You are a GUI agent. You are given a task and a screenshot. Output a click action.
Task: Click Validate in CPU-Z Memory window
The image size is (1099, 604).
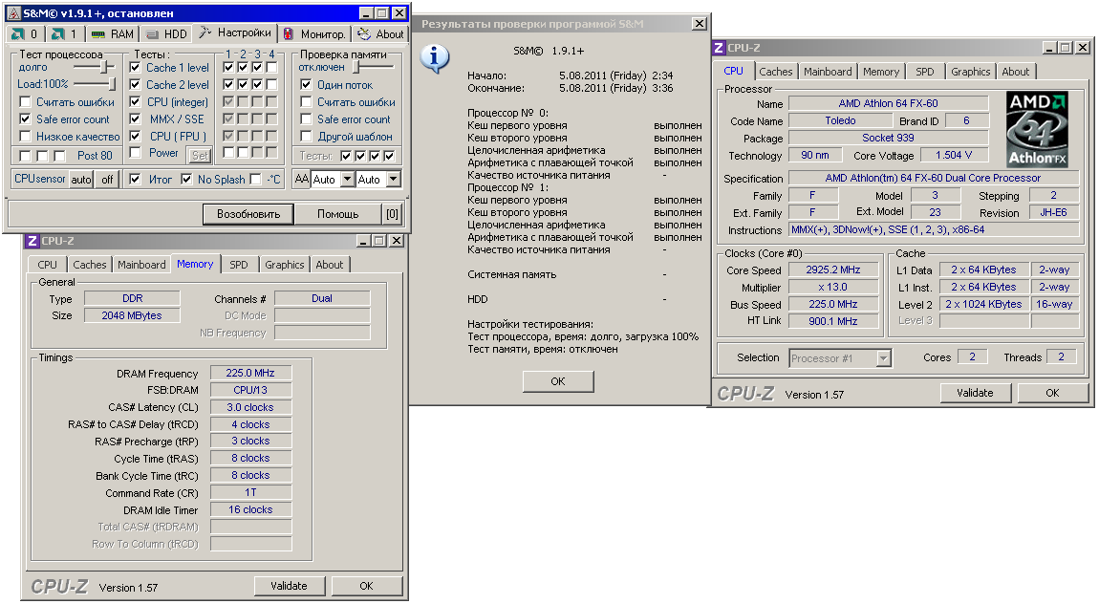289,586
